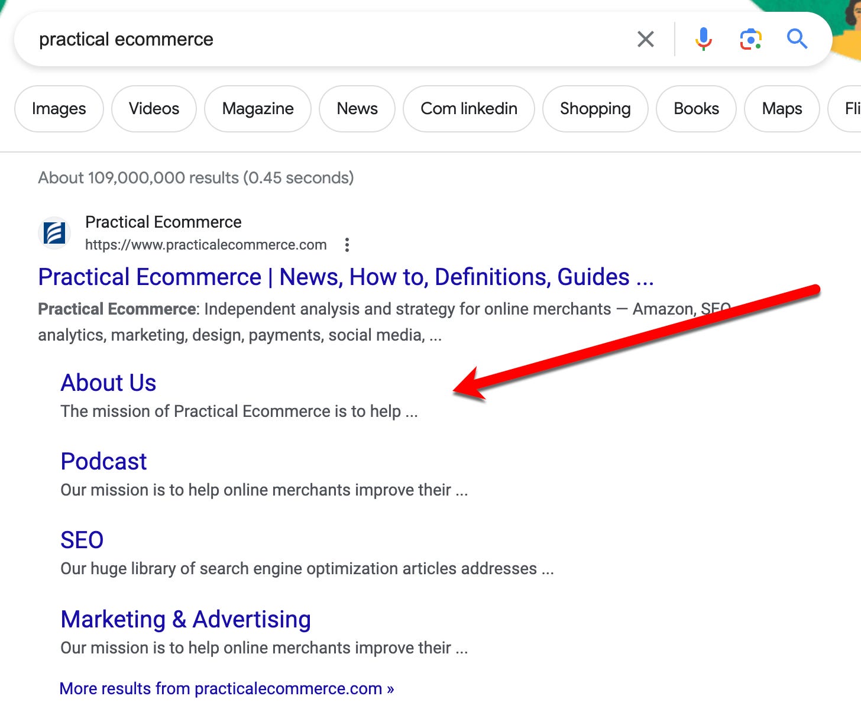Screen dimensions: 861x725
Task: Select the Magazine filter chip
Action: 258,109
